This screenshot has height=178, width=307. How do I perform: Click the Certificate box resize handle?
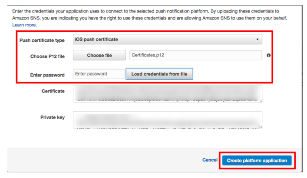pyautogui.click(x=261, y=101)
